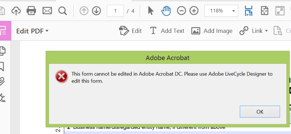Image resolution: width=291 pixels, height=134 pixels.
Task: Click the page number field
Action: pyautogui.click(x=115, y=11)
